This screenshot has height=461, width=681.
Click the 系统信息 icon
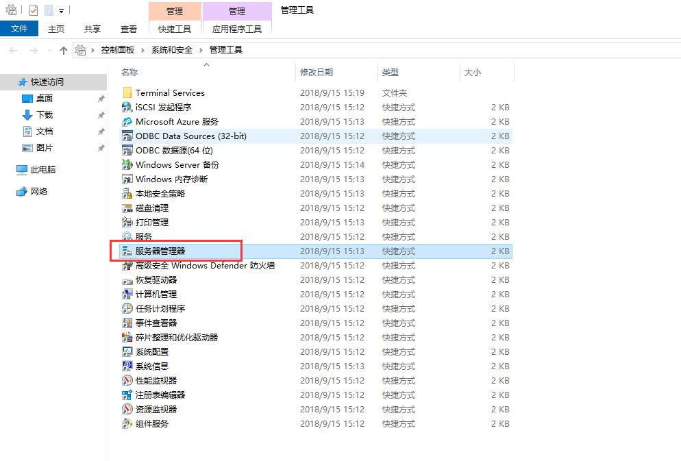coord(127,366)
